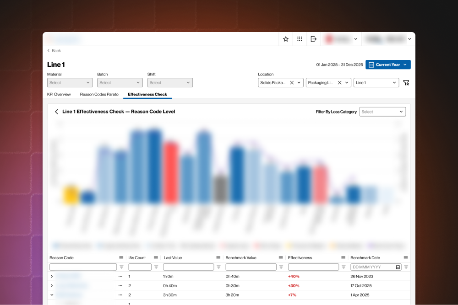This screenshot has width=458, height=305.
Task: Click the Benchmark Value filter icon
Action: pos(281,267)
